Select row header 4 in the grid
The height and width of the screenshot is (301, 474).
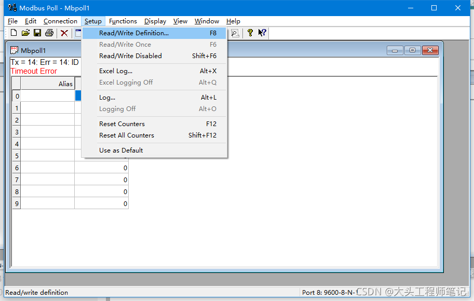[x=17, y=144]
